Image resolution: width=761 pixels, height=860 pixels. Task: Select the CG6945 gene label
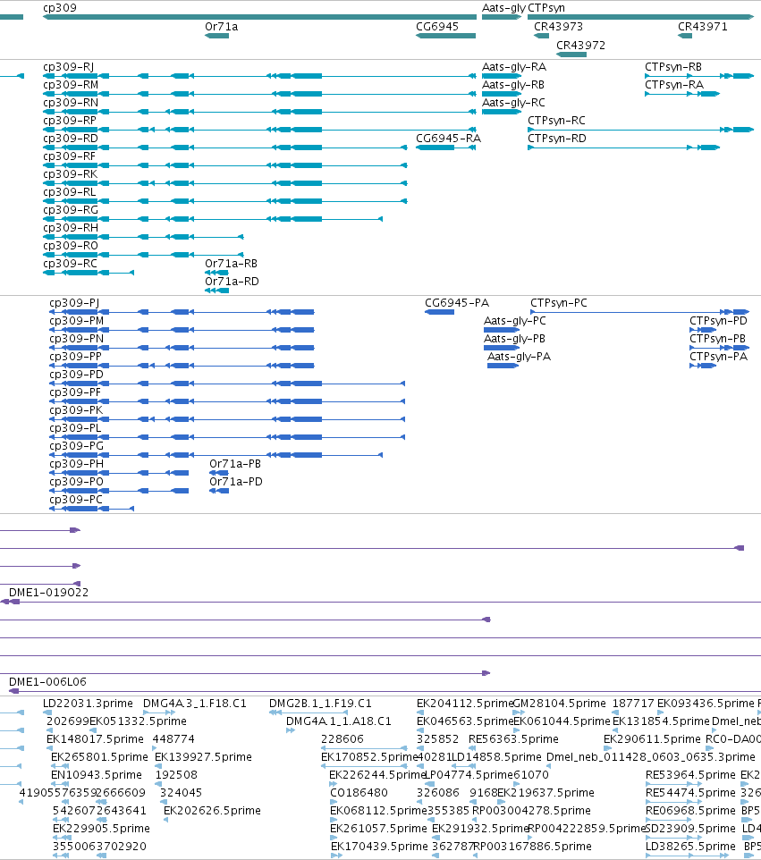(x=437, y=27)
